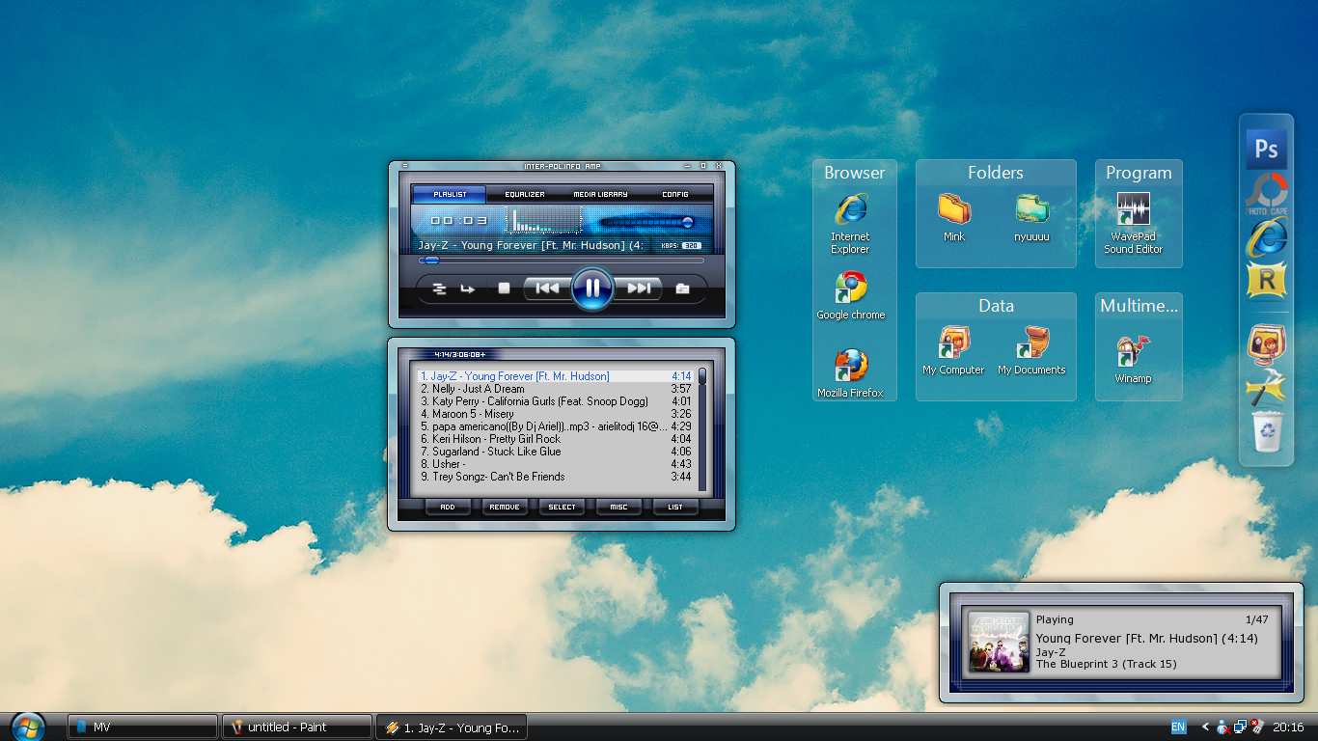Open the Media Library tab
This screenshot has width=1318, height=741.
600,194
